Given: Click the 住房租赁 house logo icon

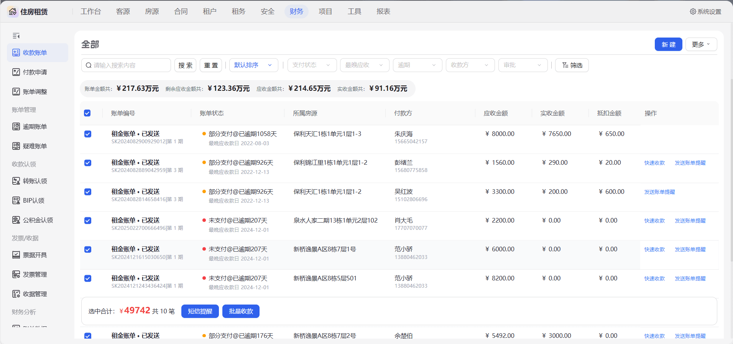Looking at the screenshot, I should pos(13,12).
